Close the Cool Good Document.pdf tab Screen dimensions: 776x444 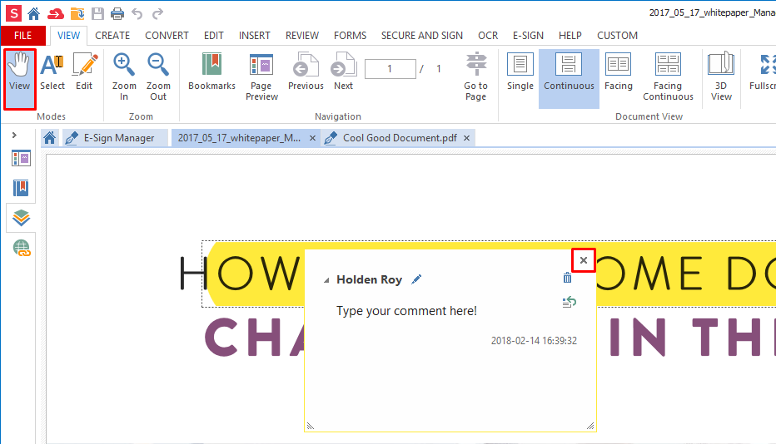[x=466, y=138]
